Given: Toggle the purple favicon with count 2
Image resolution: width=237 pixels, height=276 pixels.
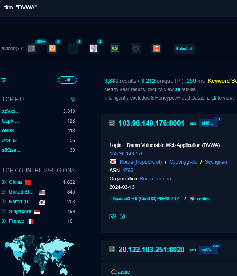Looking at the screenshot, I should (x=94, y=49).
